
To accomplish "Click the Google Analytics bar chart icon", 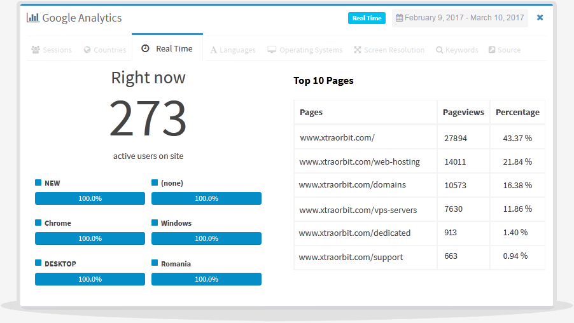I will tap(32, 18).
